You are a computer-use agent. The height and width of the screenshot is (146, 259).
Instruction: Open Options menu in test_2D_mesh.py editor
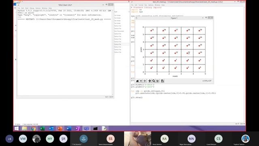[151, 5]
